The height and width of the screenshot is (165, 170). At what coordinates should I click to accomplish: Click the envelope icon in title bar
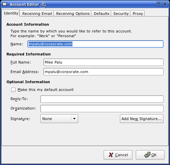pyautogui.click(x=5, y=4)
